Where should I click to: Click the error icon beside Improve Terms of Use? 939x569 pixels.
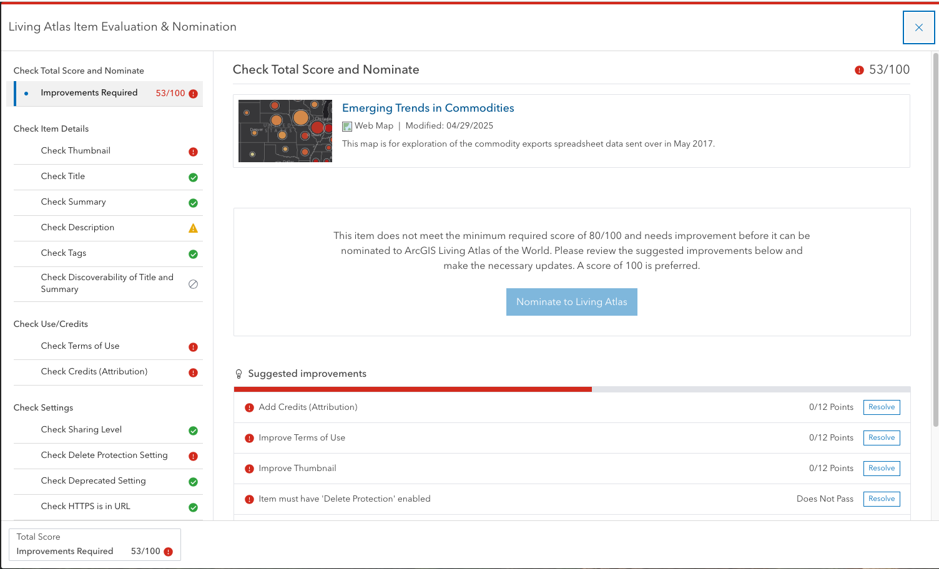pyautogui.click(x=249, y=438)
